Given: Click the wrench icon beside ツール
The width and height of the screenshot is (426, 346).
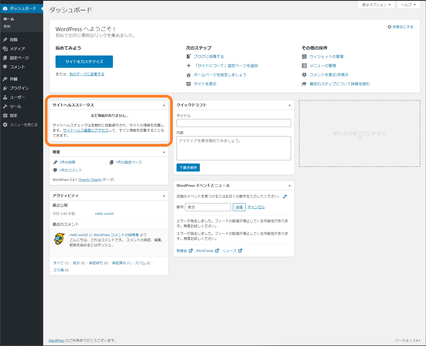Looking at the screenshot, I should [x=5, y=106].
